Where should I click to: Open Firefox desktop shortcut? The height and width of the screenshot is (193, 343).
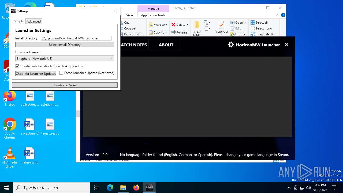(10, 98)
